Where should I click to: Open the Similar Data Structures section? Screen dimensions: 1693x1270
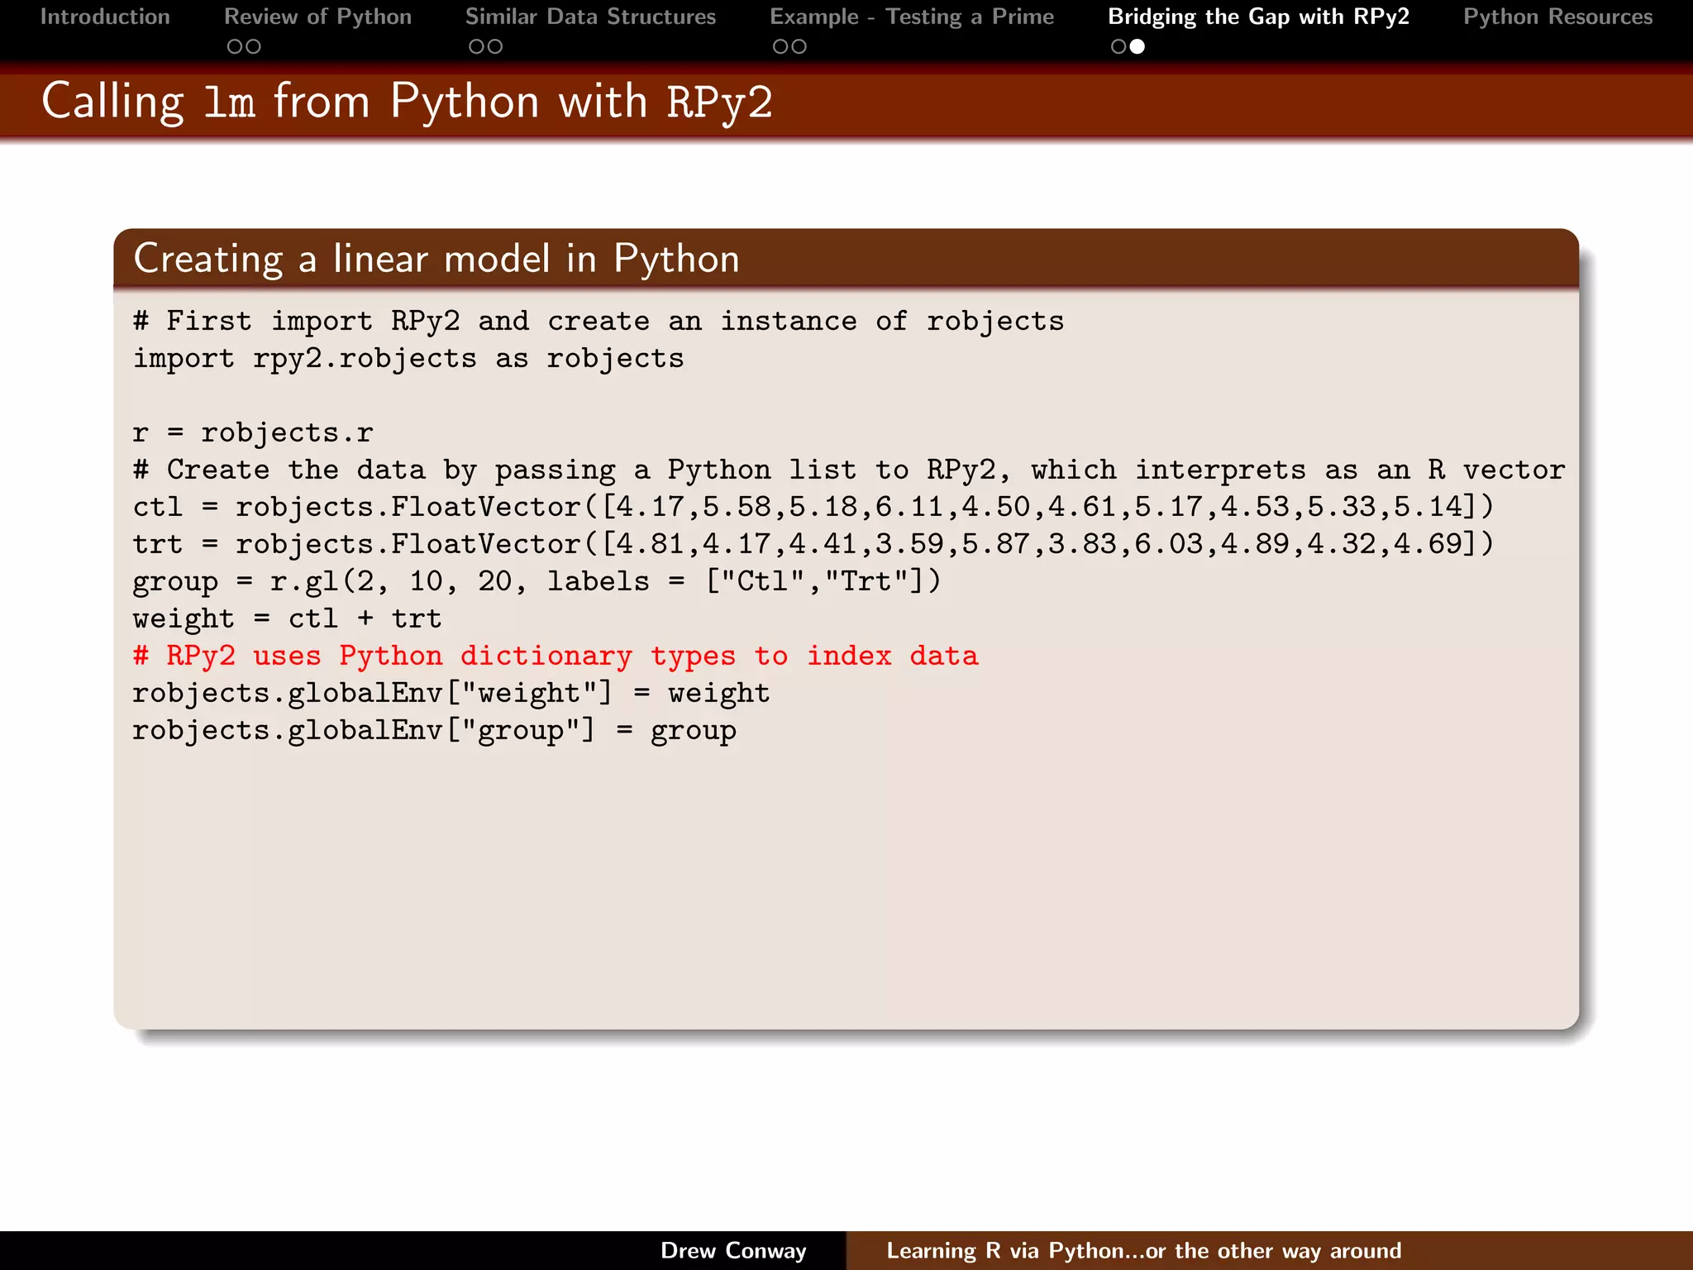click(590, 17)
